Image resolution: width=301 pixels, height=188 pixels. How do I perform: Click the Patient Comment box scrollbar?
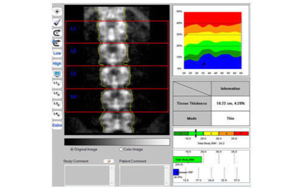pyautogui.click(x=167, y=175)
